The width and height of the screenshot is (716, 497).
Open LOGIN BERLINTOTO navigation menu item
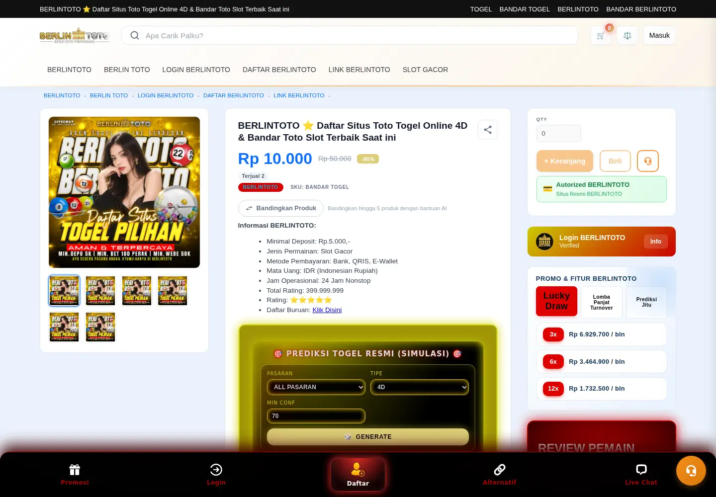tap(196, 70)
